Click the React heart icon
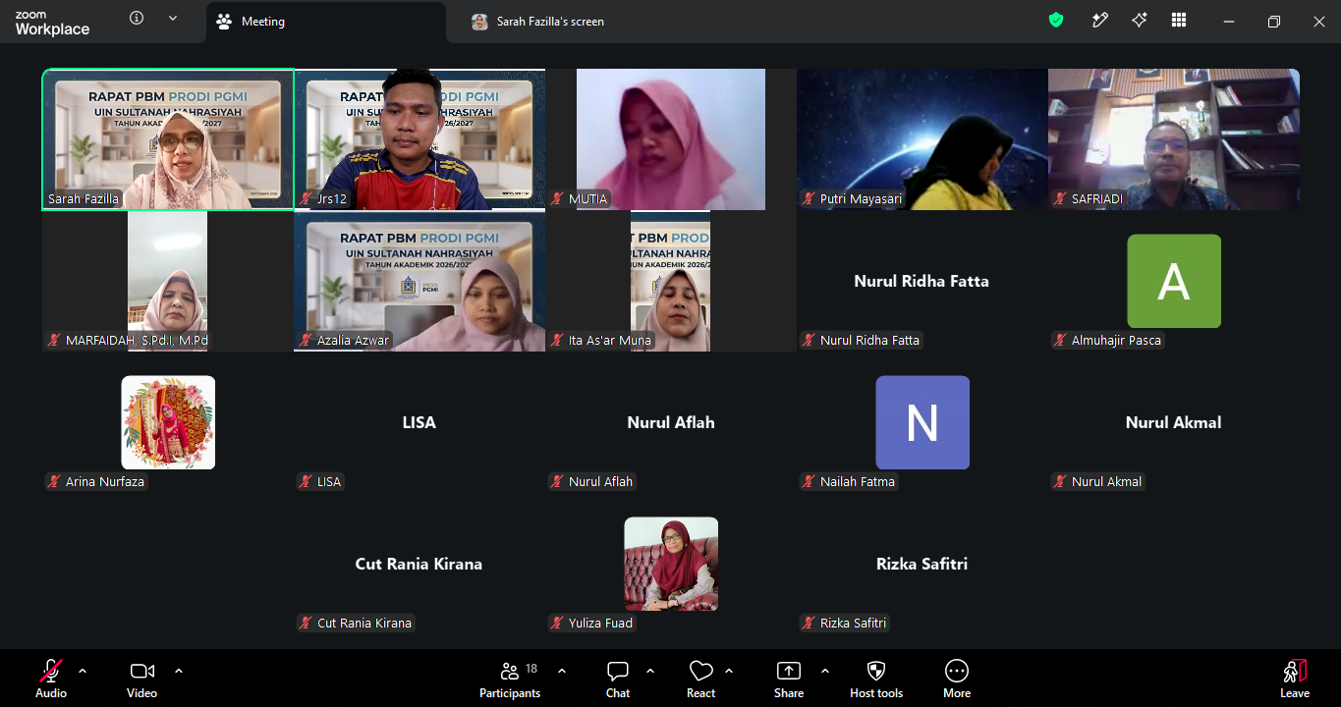Viewport: 1341px width, 708px height. pyautogui.click(x=701, y=671)
